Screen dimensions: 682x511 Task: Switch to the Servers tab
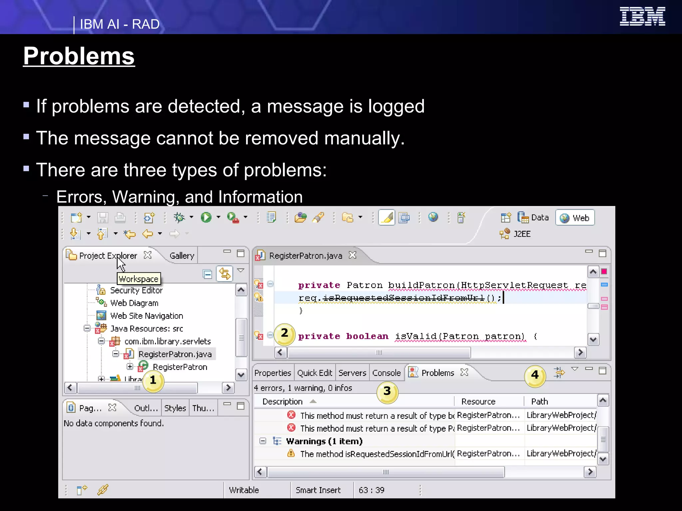pyautogui.click(x=352, y=373)
